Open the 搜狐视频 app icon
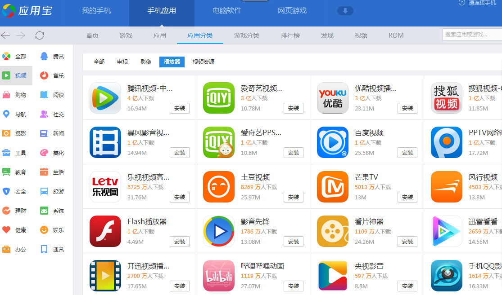The height and width of the screenshot is (295, 502). [x=447, y=98]
